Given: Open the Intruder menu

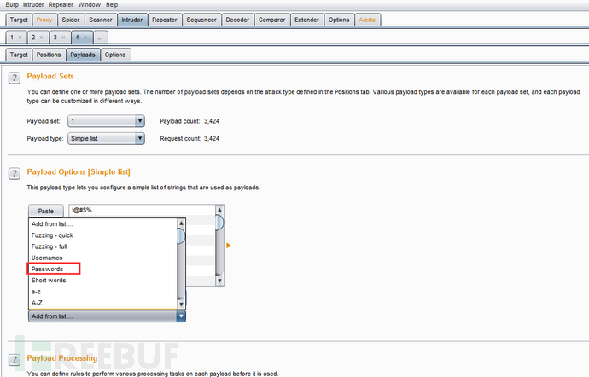Looking at the screenshot, I should tap(33, 4).
